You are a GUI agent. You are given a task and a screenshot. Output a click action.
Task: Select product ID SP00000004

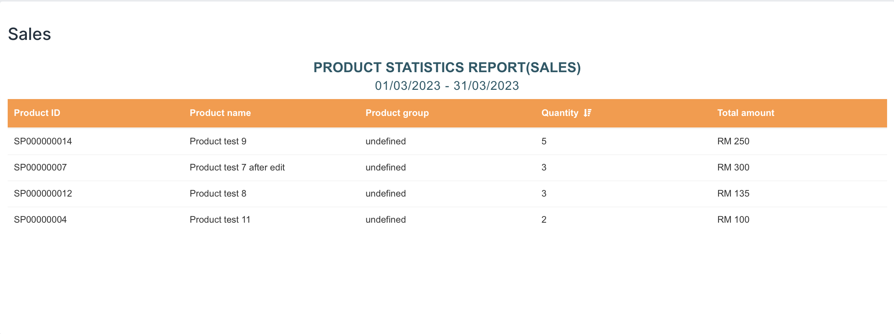click(40, 220)
